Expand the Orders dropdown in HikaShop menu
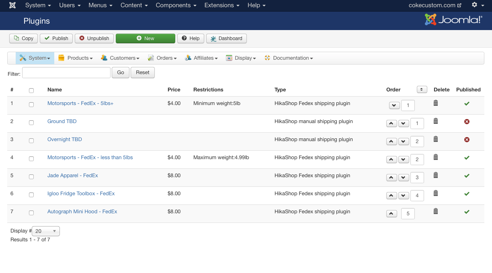 pyautogui.click(x=162, y=58)
